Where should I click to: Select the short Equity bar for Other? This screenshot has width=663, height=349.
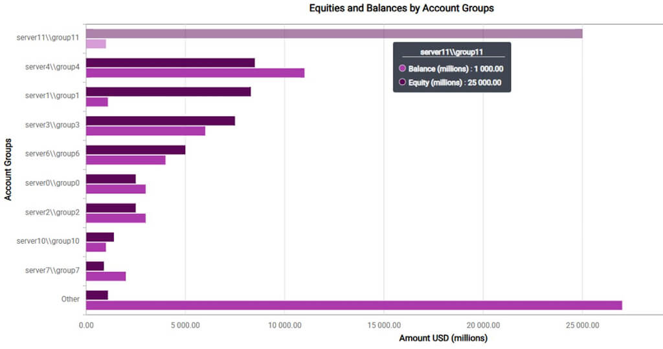point(96,295)
